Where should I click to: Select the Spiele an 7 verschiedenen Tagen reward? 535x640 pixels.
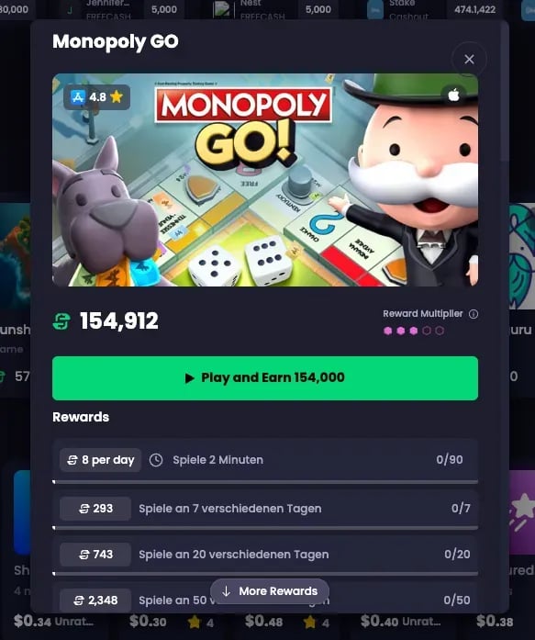265,509
